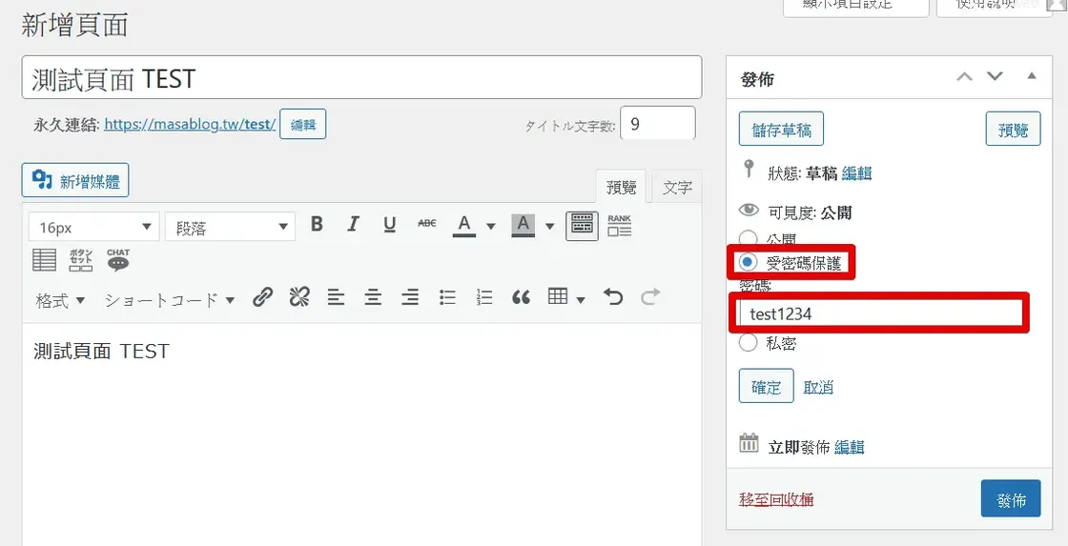The image size is (1068, 546).
Task: Open the masablog.tw/test permalink
Action: 190,125
